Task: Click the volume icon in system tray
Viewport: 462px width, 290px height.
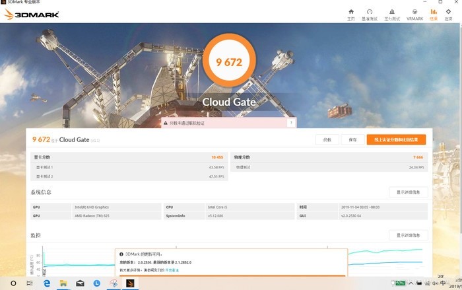Action: point(435,283)
